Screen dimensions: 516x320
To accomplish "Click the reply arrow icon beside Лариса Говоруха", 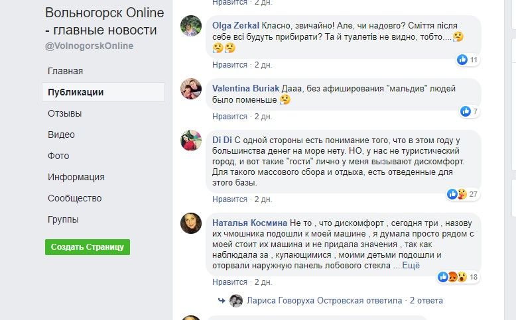I will pyautogui.click(x=221, y=301).
